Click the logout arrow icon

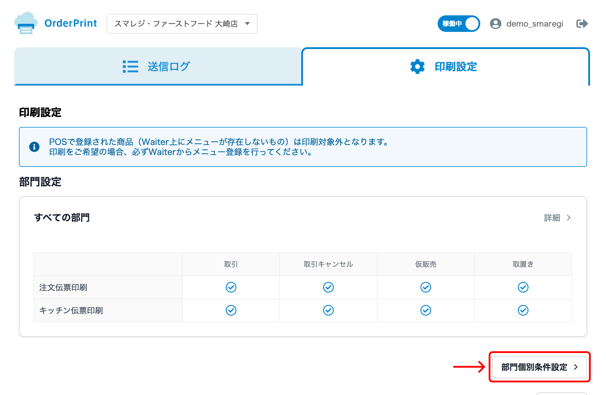tap(581, 24)
